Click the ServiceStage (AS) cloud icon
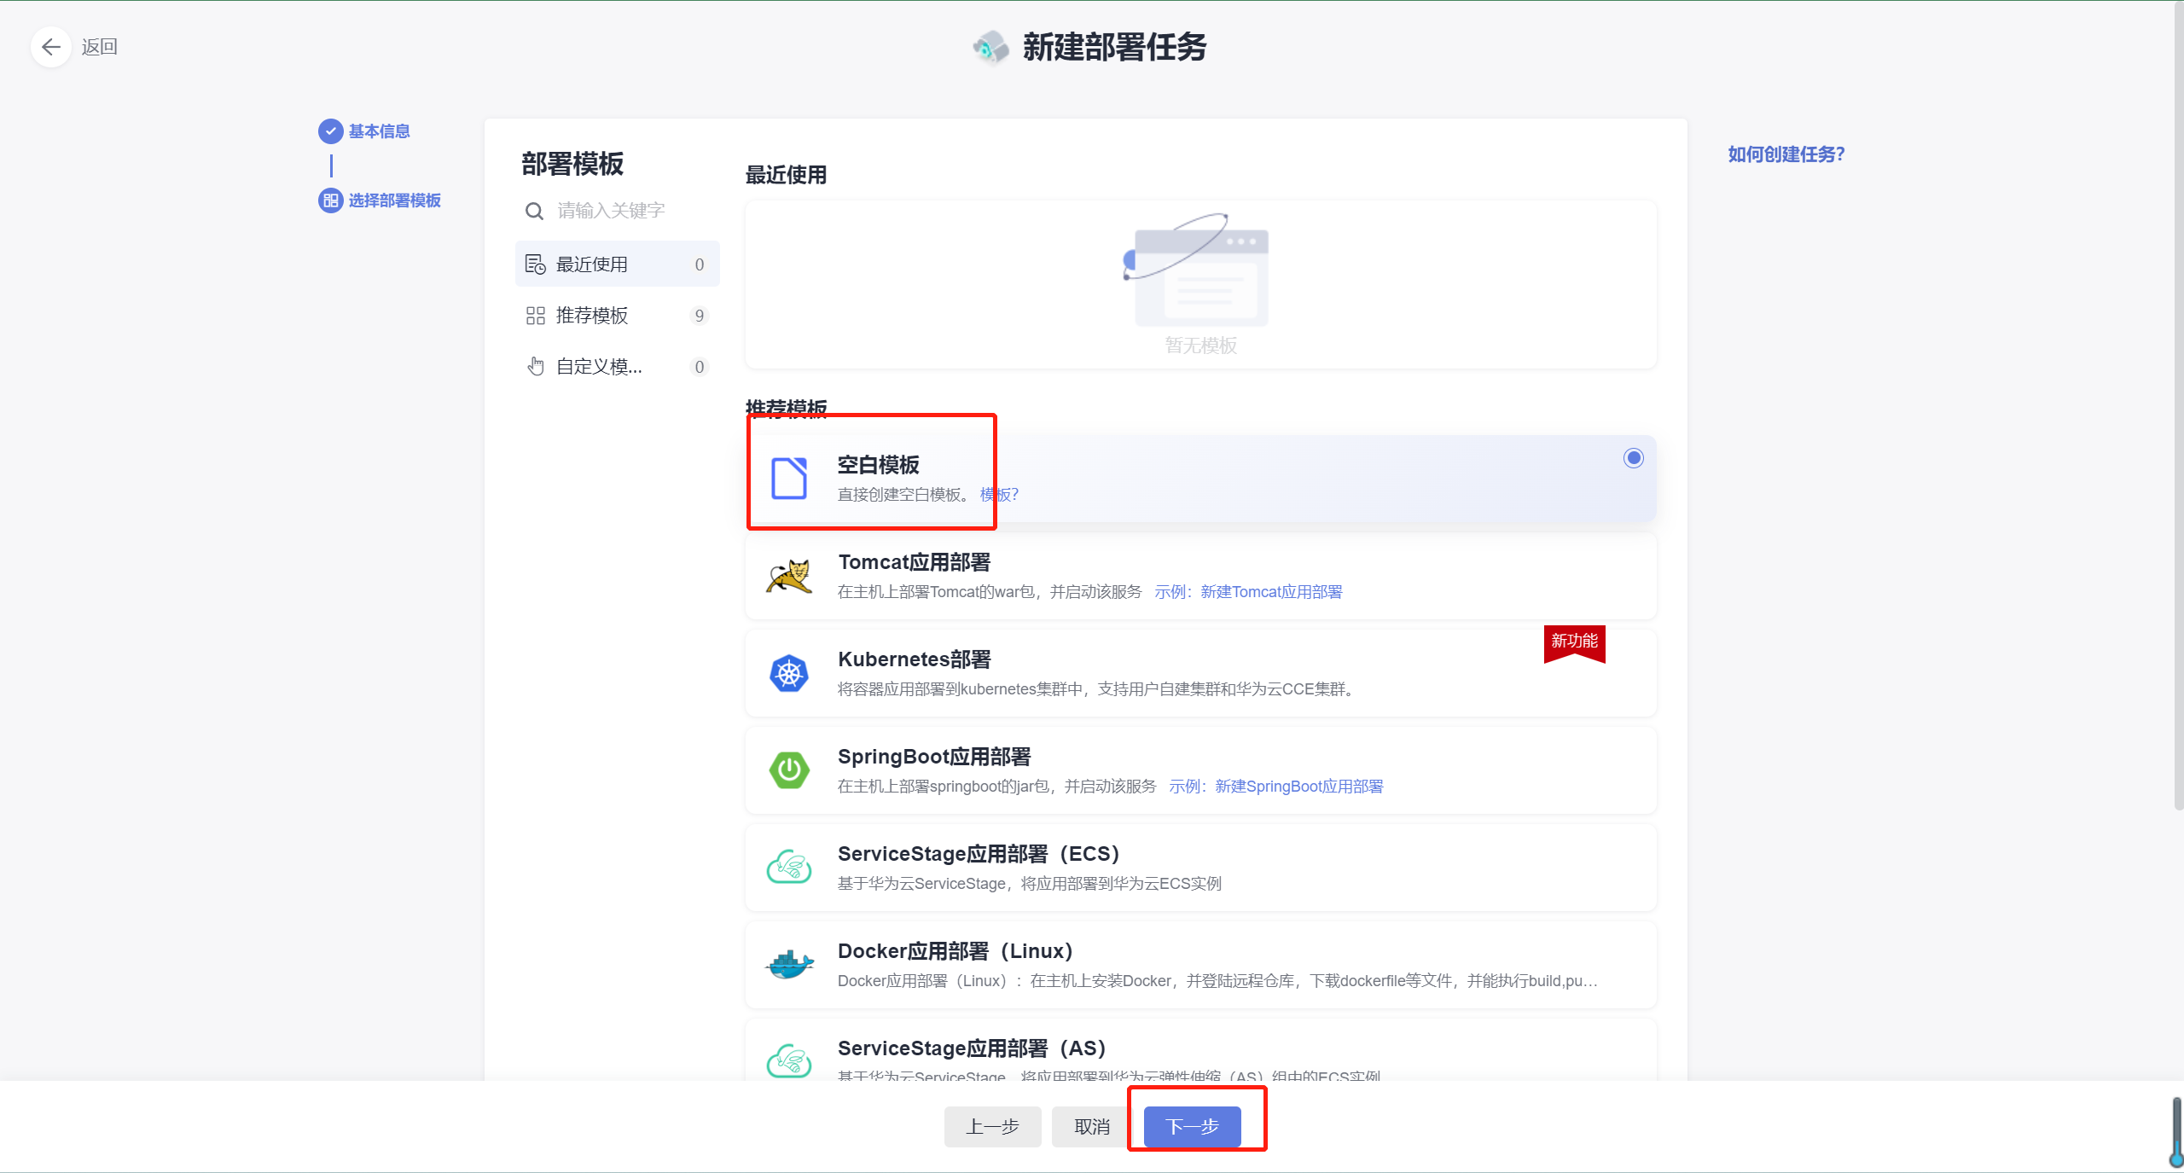Viewport: 2184px width, 1173px height. [789, 1062]
